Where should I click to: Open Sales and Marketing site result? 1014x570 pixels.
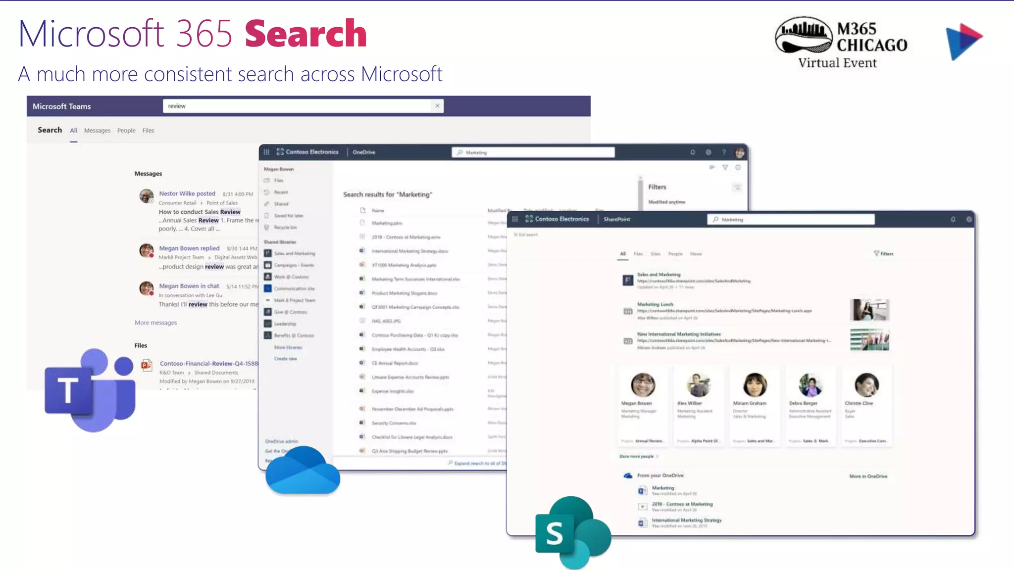(x=659, y=275)
